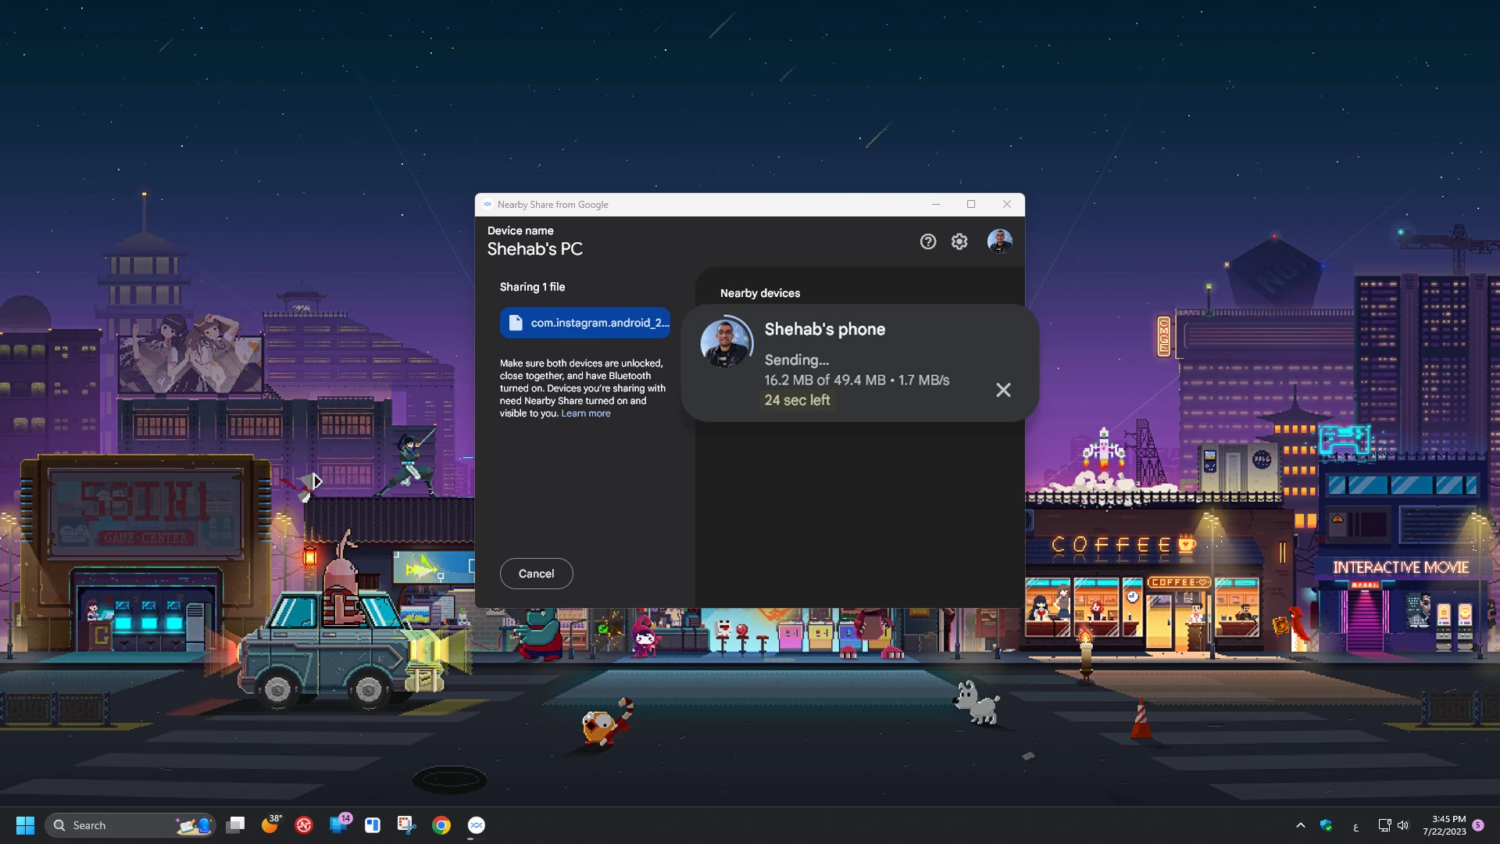This screenshot has width=1500, height=844.
Task: Click the Nearby Share taskbar icon
Action: [477, 825]
